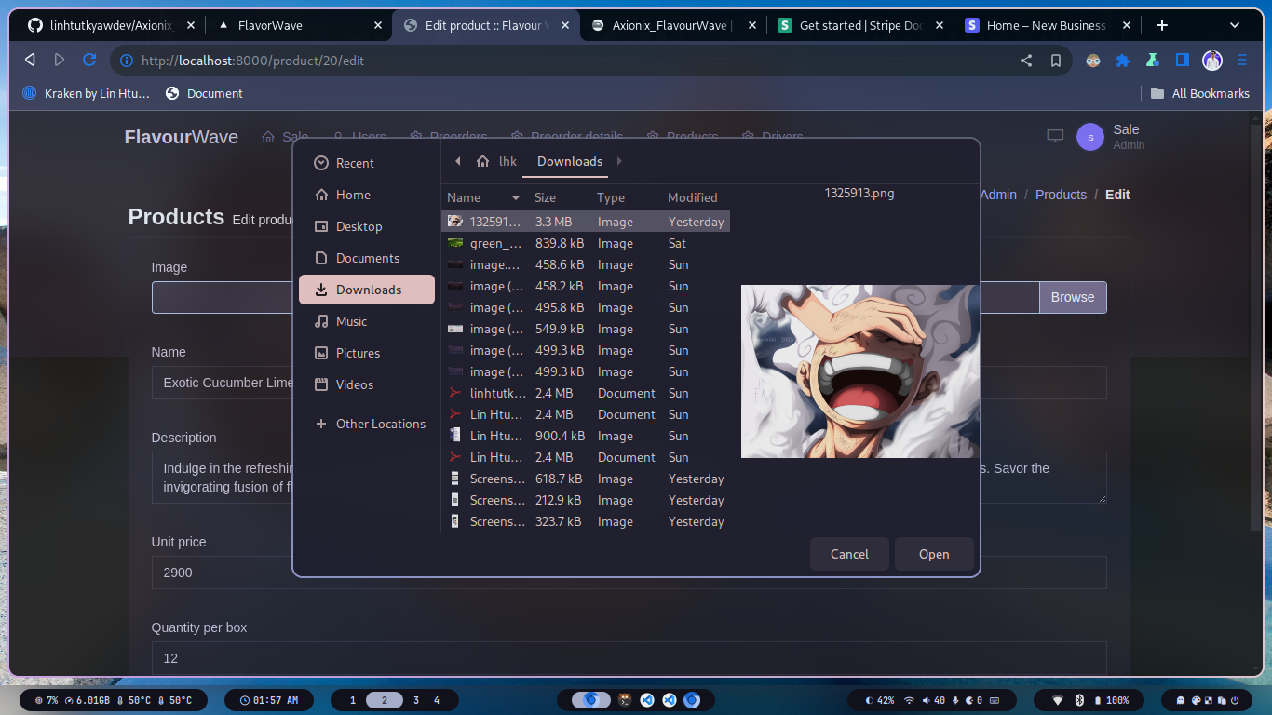Cancel the file chooser dialog
Image resolution: width=1272 pixels, height=715 pixels.
click(849, 554)
